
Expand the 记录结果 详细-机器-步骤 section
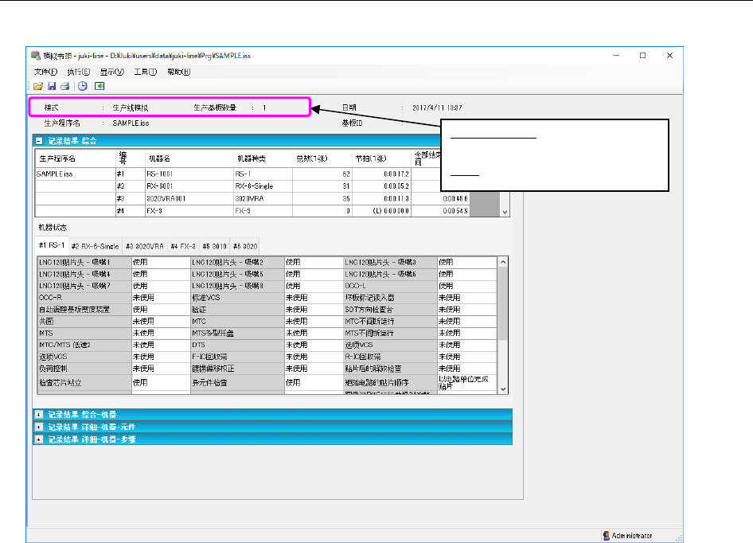click(x=39, y=439)
